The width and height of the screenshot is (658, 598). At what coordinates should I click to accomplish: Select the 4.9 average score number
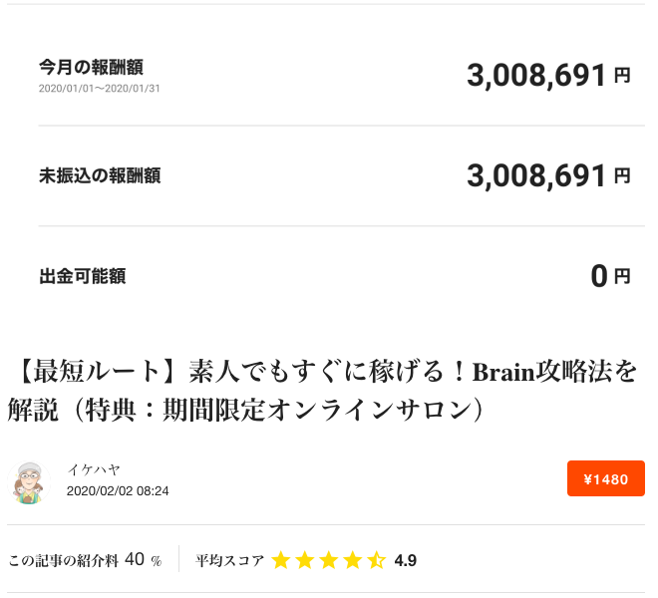point(406,561)
